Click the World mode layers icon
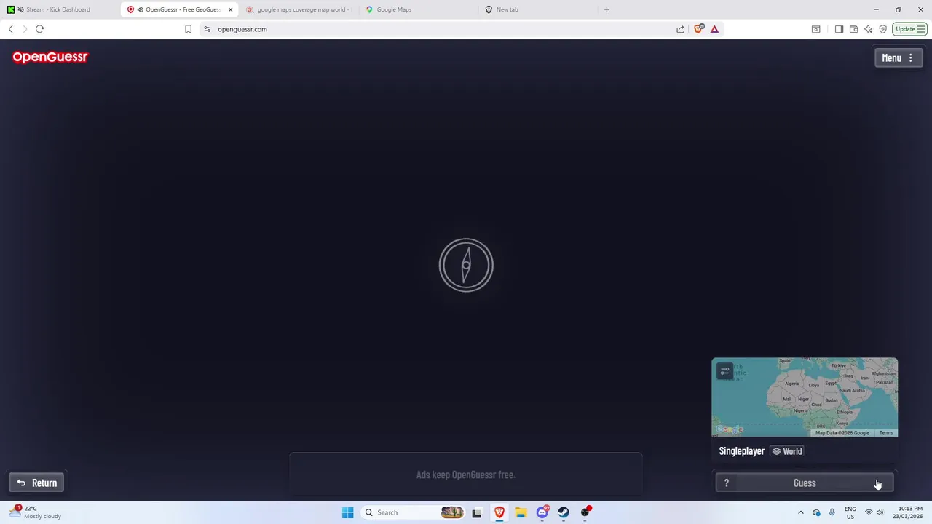Viewport: 932px width, 524px height. click(x=776, y=451)
